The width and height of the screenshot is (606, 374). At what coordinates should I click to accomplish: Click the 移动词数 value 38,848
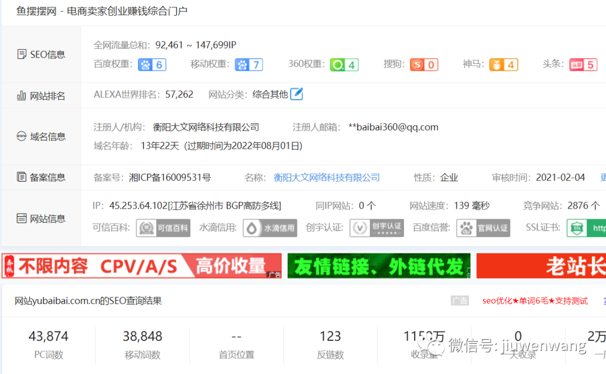pos(143,336)
